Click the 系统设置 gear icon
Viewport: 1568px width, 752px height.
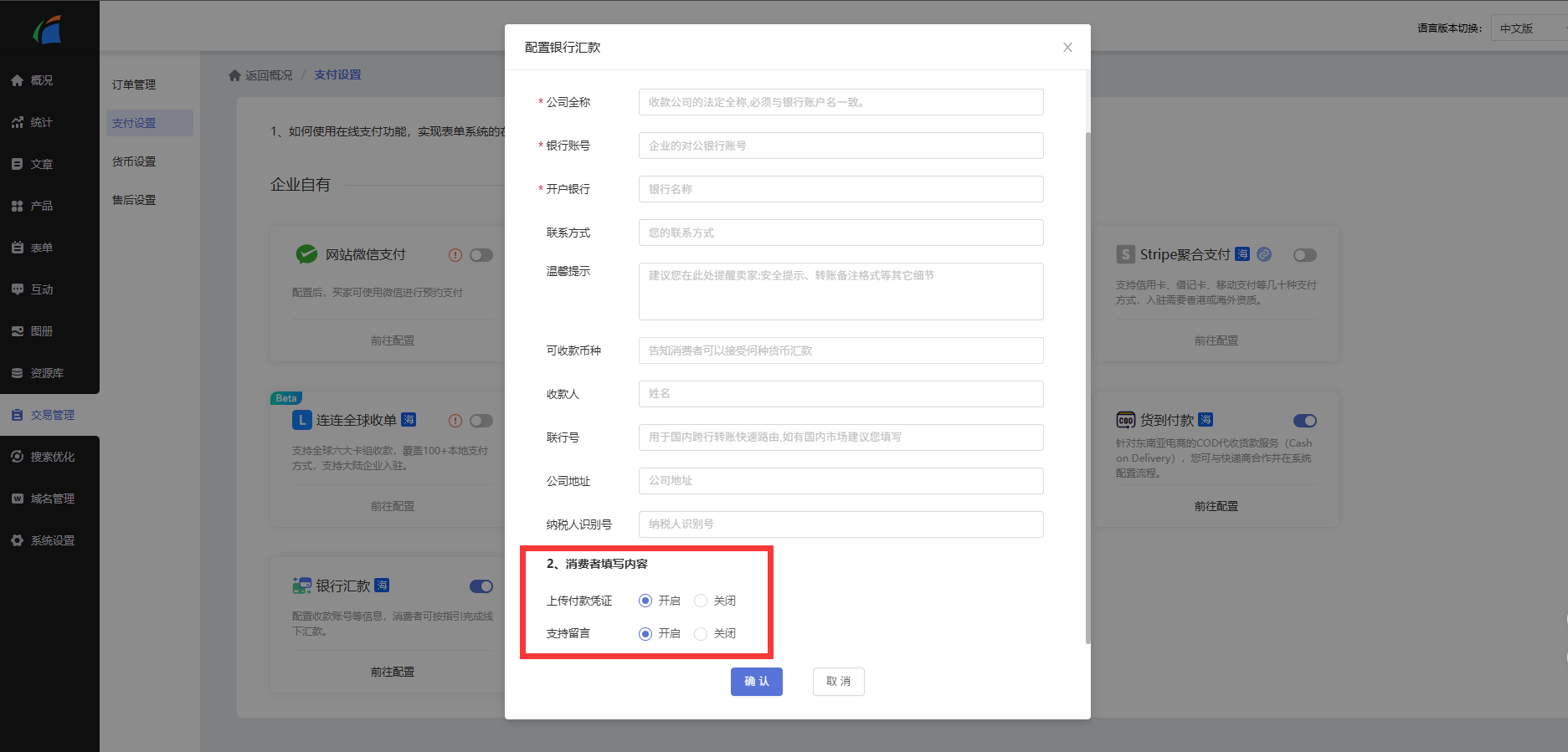coord(17,540)
